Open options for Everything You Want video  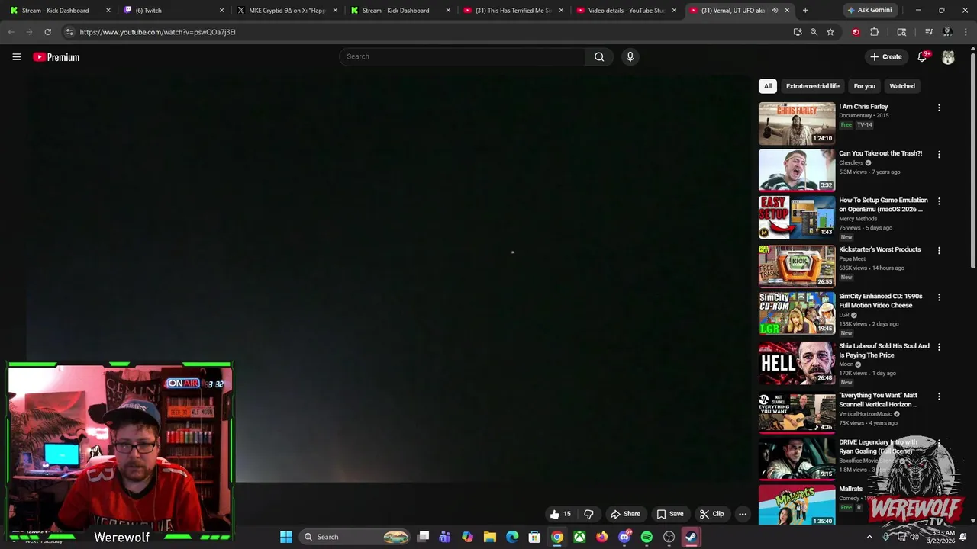[939, 396]
